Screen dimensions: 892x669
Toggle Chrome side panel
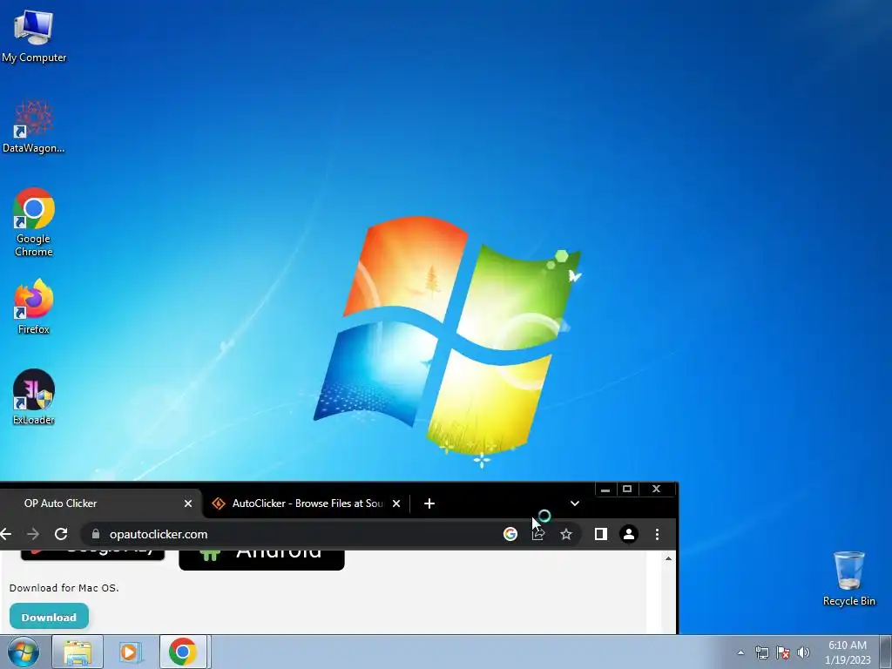pyautogui.click(x=601, y=534)
